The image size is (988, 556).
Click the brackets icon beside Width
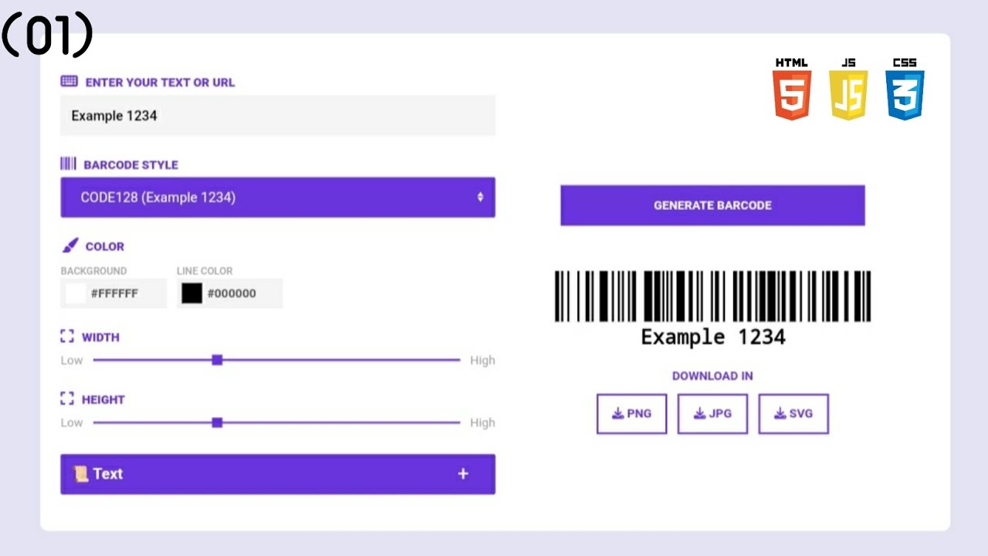point(67,337)
